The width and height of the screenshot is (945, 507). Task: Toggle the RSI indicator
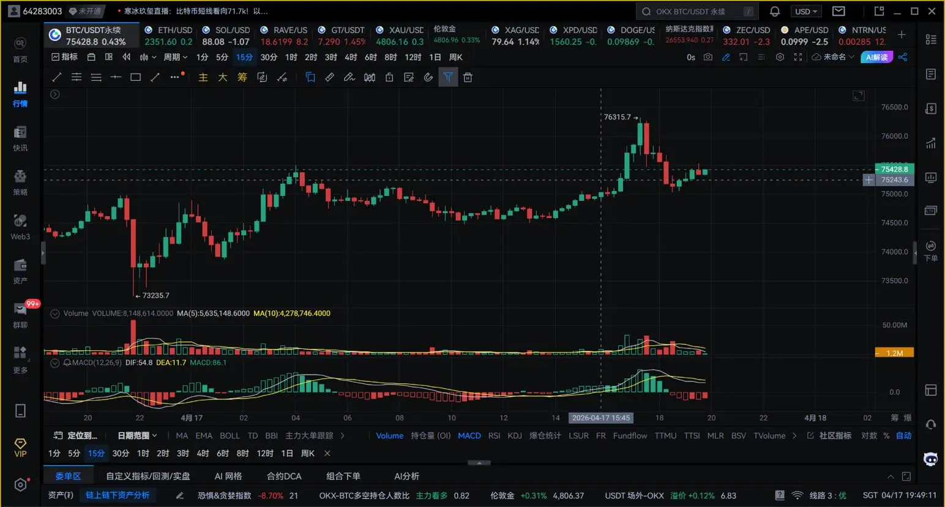click(x=494, y=435)
